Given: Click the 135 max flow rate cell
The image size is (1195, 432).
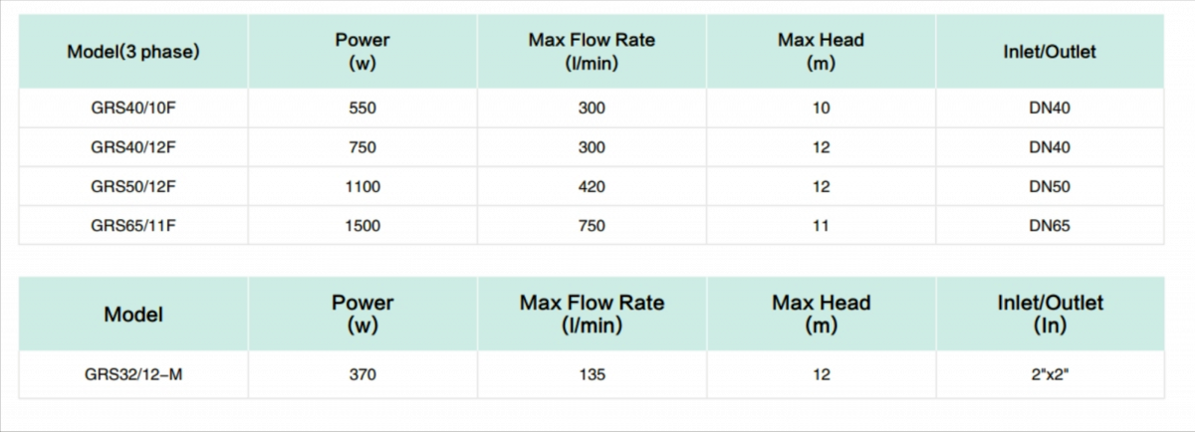Looking at the screenshot, I should [592, 375].
